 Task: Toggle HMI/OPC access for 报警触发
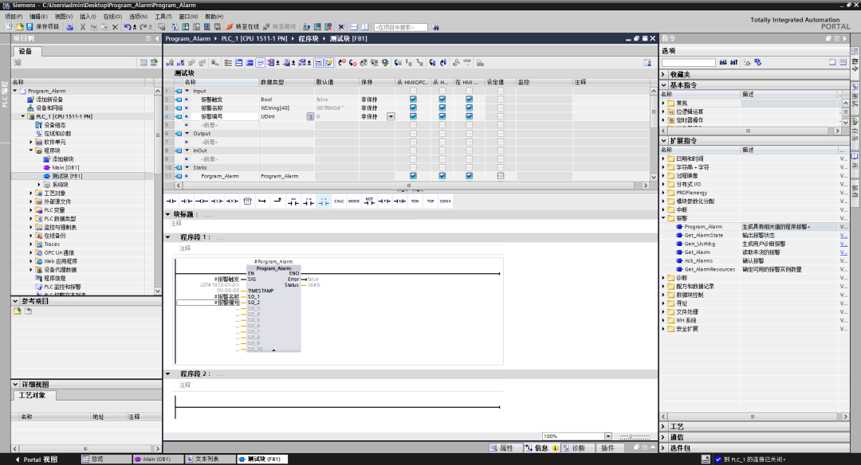click(413, 100)
